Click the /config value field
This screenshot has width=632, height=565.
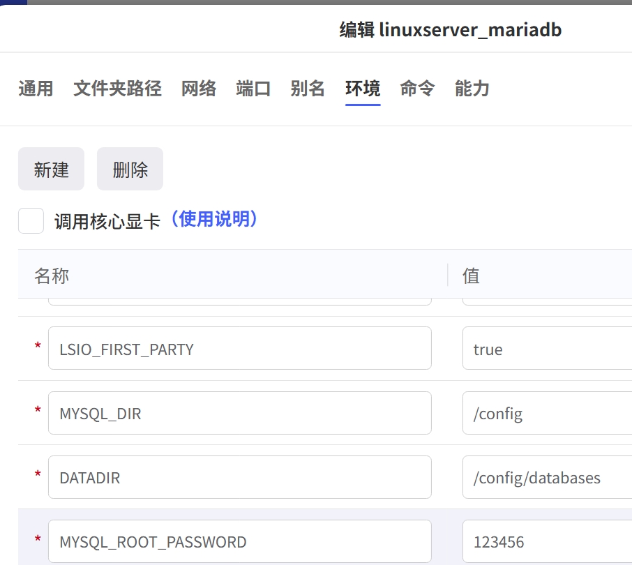tap(546, 413)
